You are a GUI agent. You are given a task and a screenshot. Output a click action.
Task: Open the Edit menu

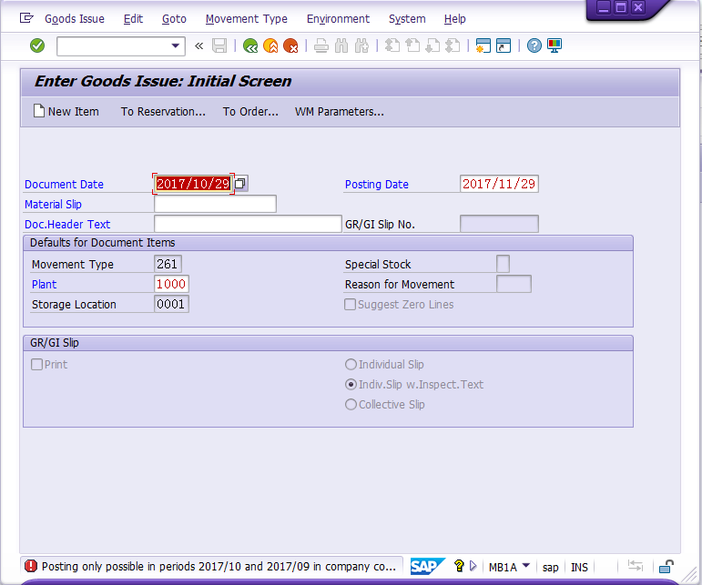tap(133, 19)
